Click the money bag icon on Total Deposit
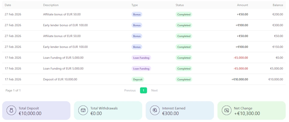This screenshot has width=289, height=122. (11, 111)
